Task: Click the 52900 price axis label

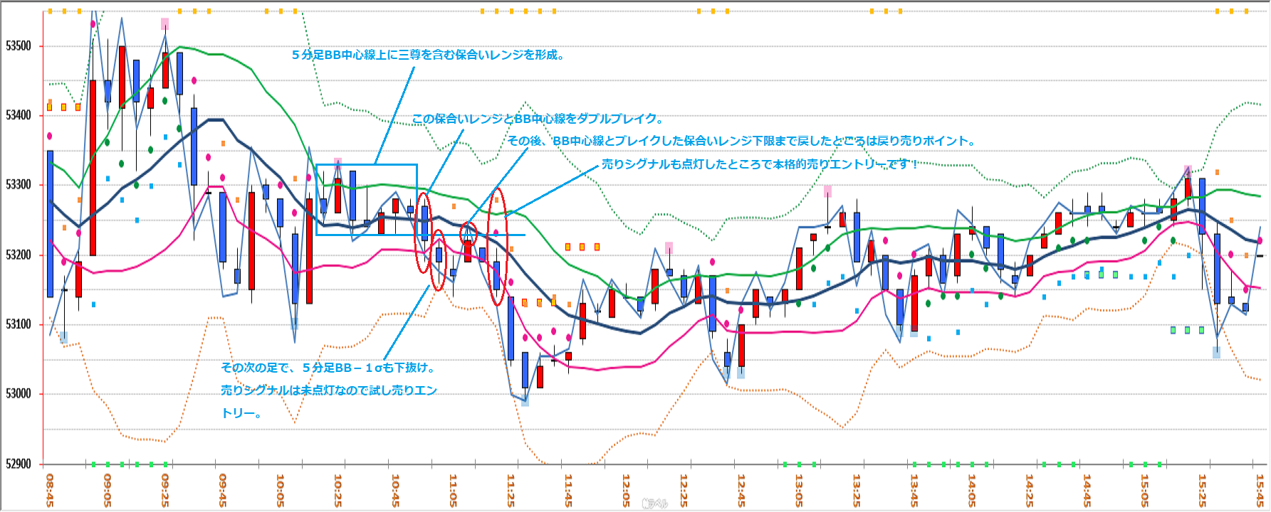Action: 19,464
